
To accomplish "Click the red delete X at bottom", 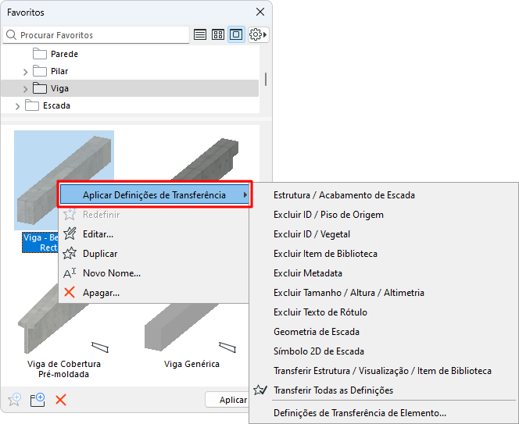I will pyautogui.click(x=61, y=400).
